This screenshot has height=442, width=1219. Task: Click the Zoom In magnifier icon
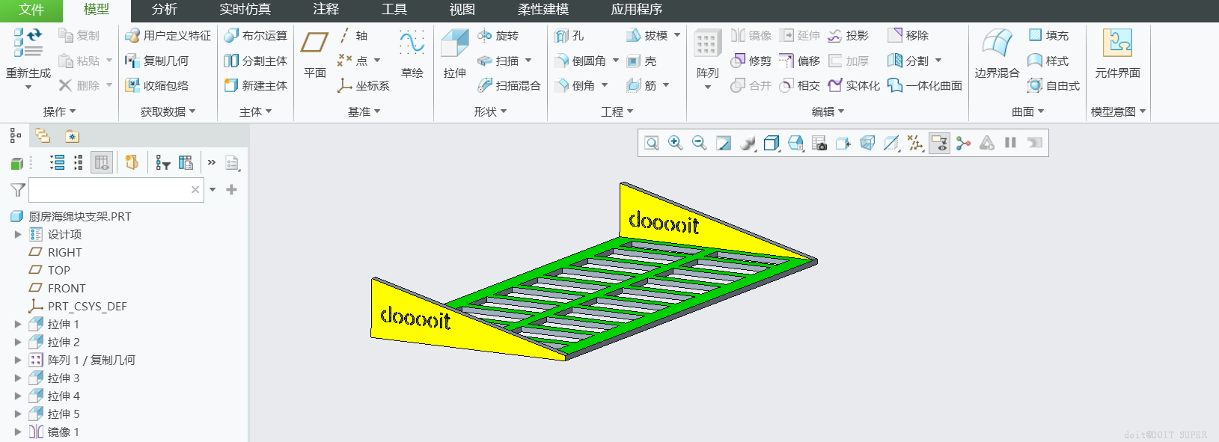(x=675, y=143)
